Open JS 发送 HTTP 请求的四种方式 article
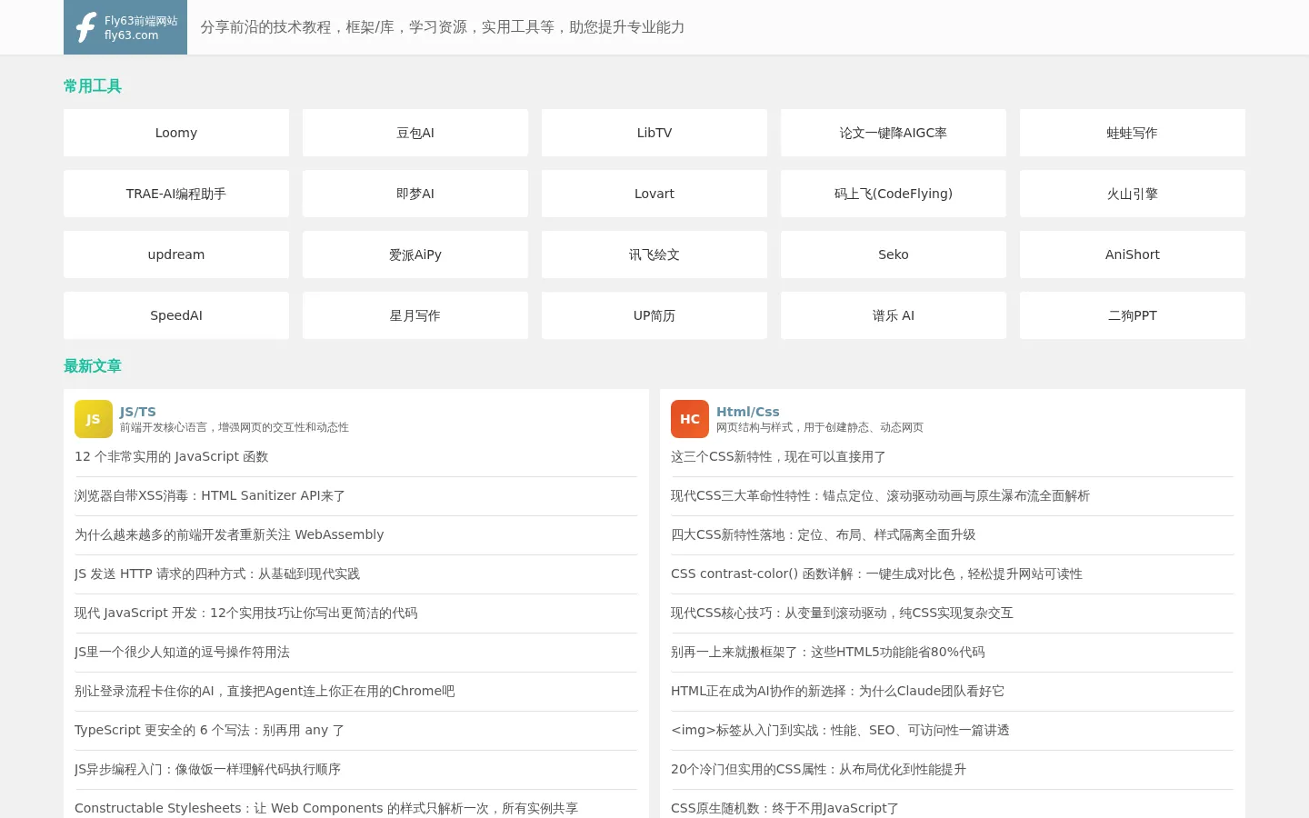Image resolution: width=1309 pixels, height=818 pixels. tap(217, 574)
